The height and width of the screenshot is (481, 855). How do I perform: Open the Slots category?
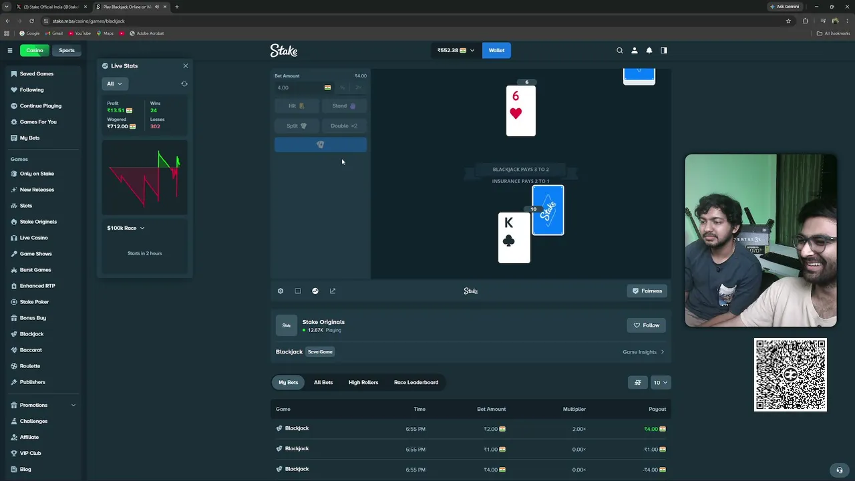[x=41, y=206]
